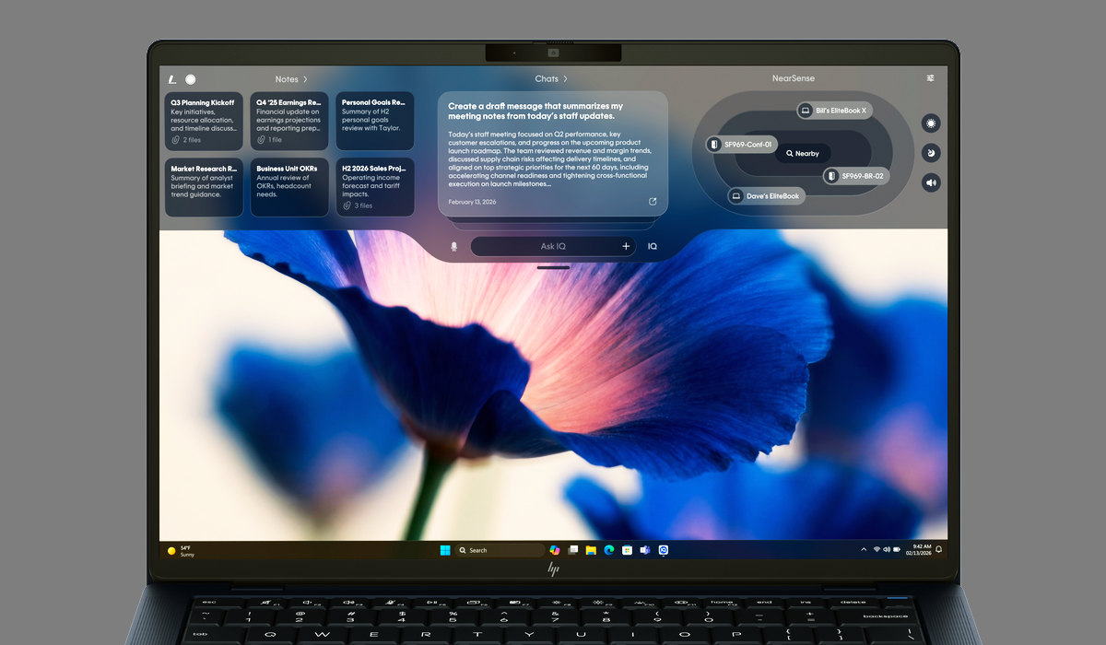Toggle the brightness control

click(x=931, y=123)
